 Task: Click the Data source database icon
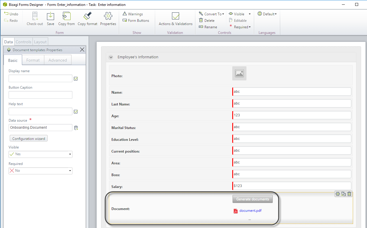[x=76, y=128]
